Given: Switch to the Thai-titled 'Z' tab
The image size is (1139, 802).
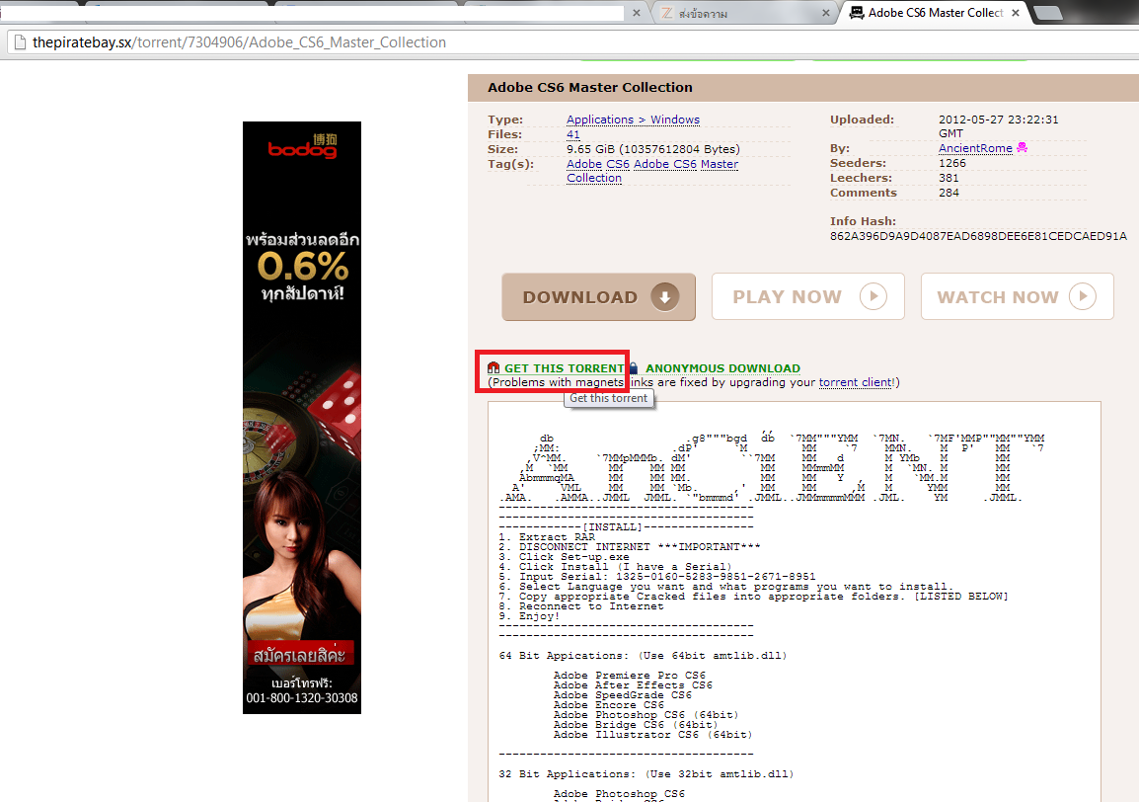Looking at the screenshot, I should [743, 13].
